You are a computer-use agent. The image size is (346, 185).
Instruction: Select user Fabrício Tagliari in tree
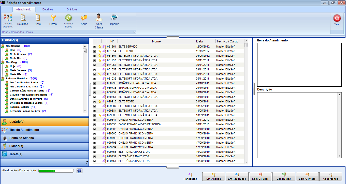[19, 107]
